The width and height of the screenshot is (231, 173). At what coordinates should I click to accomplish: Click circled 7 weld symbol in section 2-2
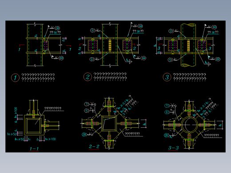click(x=87, y=104)
